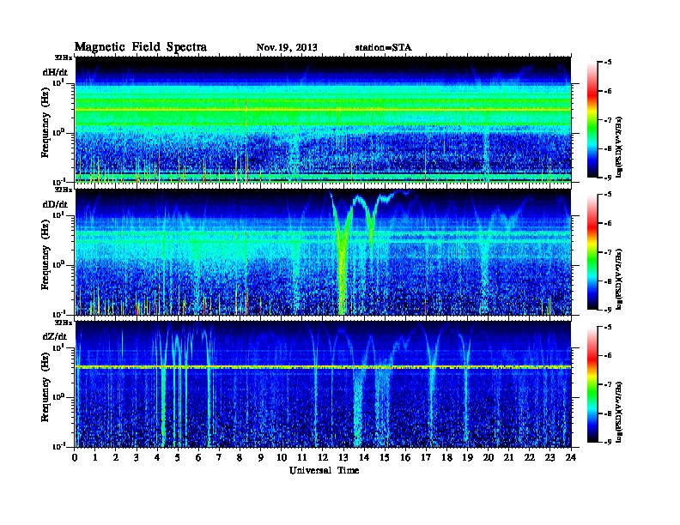Click the "dD/dt" panel label
Viewport: 680px width, 525px height.
pyautogui.click(x=55, y=204)
